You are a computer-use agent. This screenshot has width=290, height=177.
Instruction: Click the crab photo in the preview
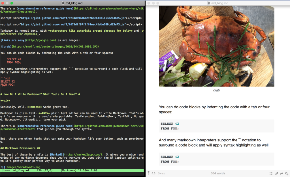216,46
